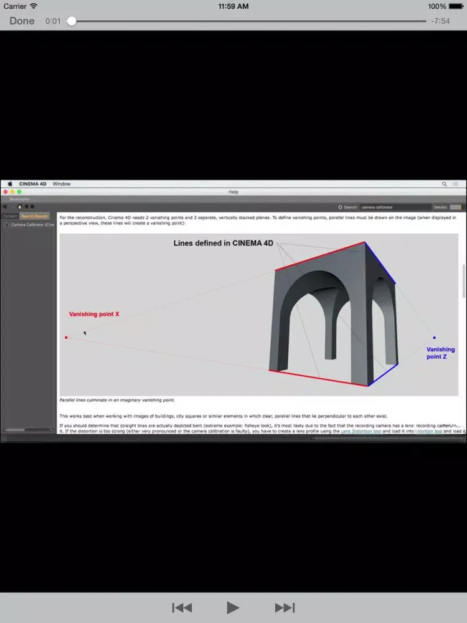The image size is (467, 623).
Task: Click the 'Vanishing point X' label
Action: pos(94,314)
